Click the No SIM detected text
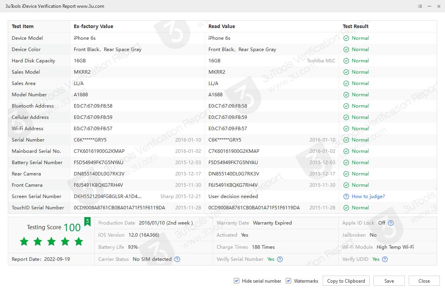Screen dimensions: 445x292 click(152, 259)
